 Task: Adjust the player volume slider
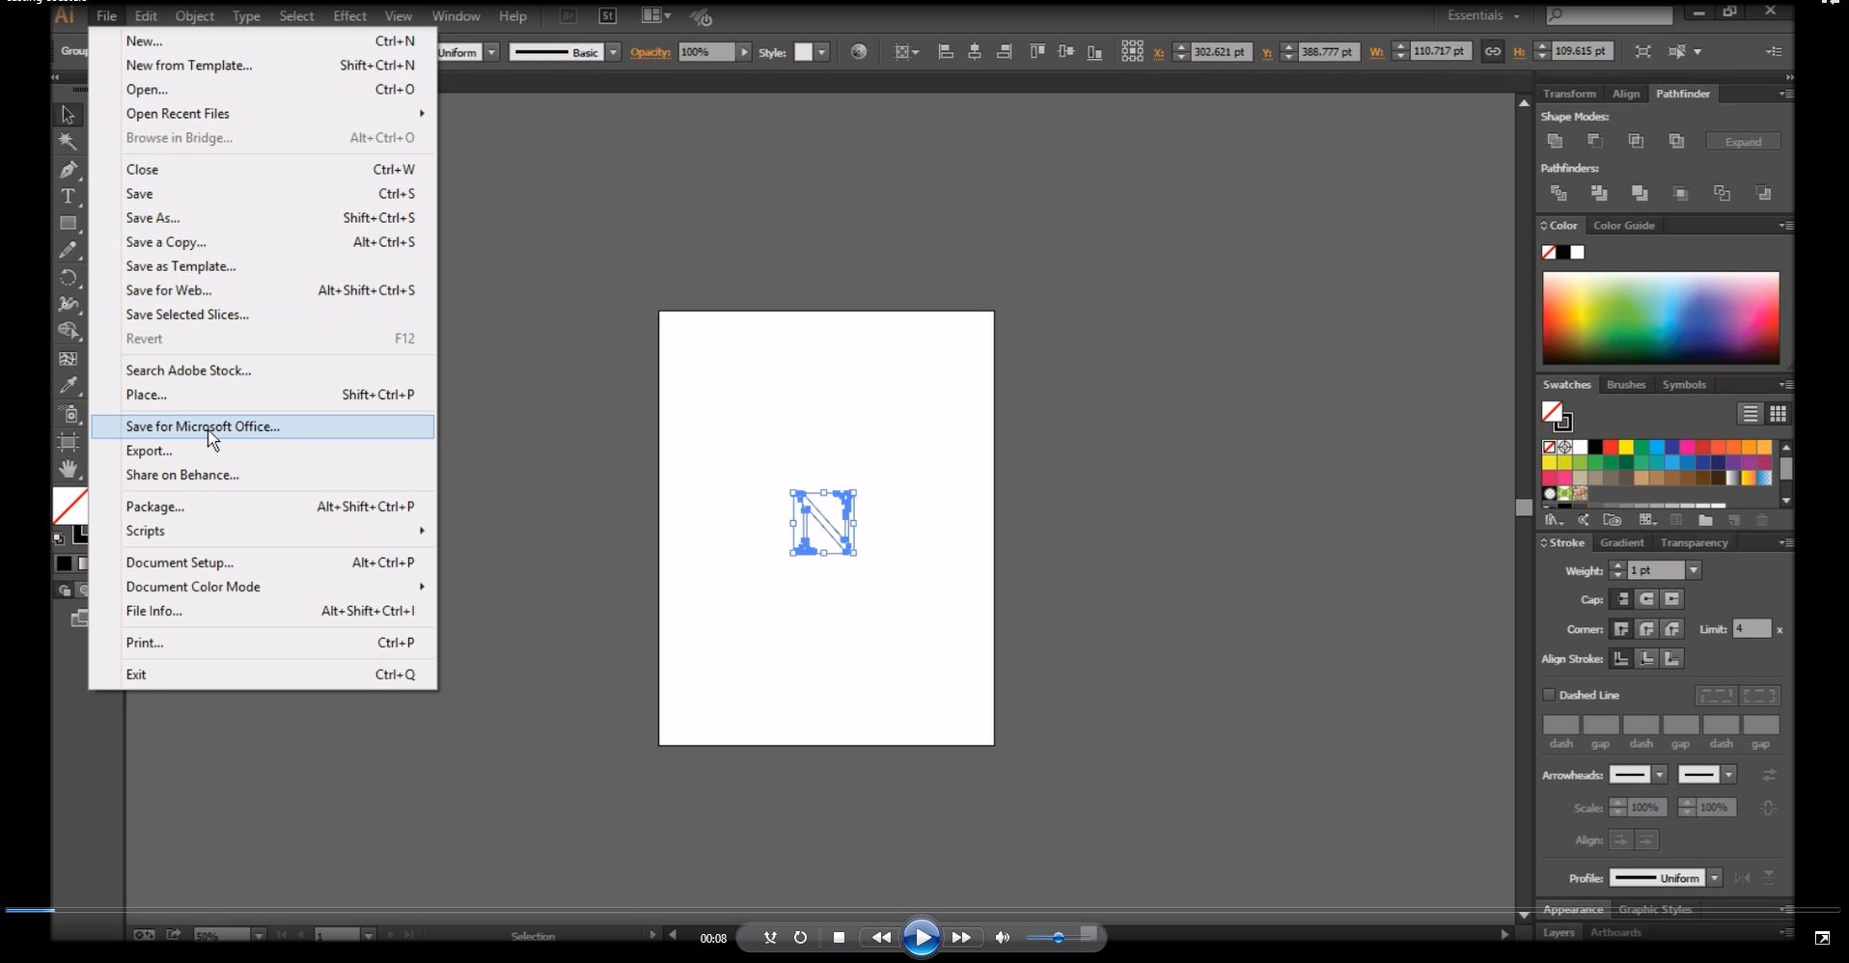pyautogui.click(x=1061, y=937)
